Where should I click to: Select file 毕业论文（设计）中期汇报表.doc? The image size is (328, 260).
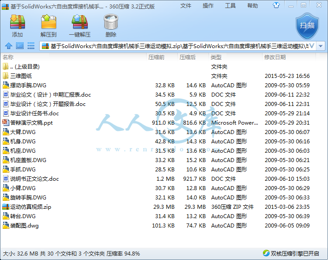[51, 95]
